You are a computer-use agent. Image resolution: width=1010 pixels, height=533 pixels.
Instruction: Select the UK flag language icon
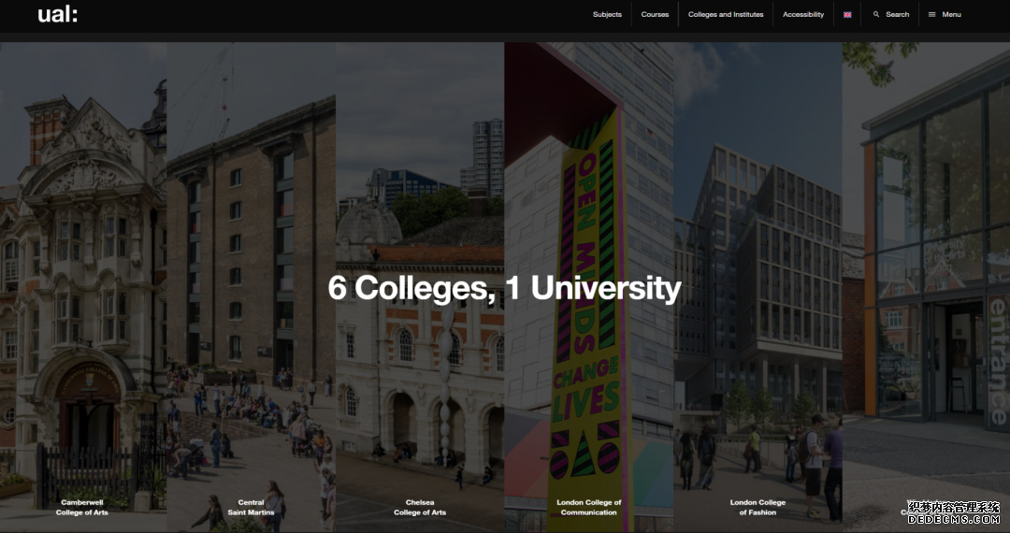[x=847, y=15]
